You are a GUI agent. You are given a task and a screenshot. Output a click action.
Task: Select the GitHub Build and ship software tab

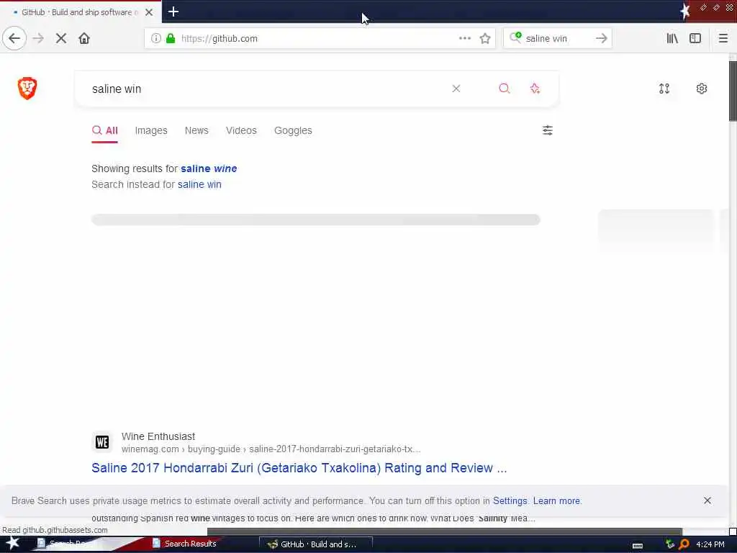click(78, 12)
